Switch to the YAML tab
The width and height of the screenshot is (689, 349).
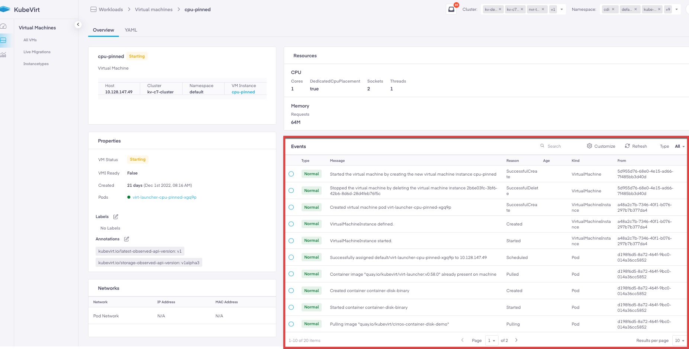(131, 30)
